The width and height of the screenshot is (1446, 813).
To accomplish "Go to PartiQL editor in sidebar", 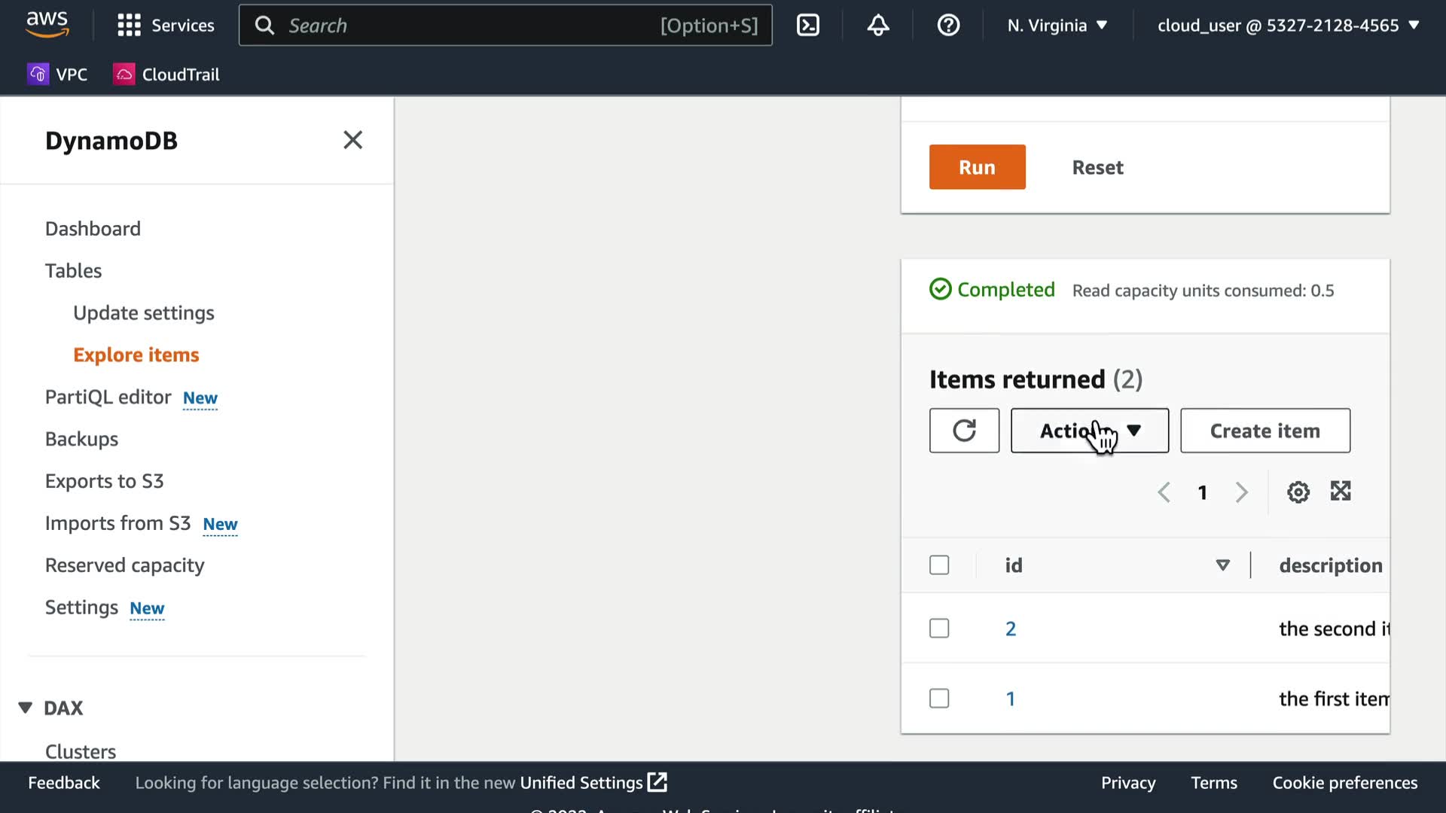I will [108, 397].
